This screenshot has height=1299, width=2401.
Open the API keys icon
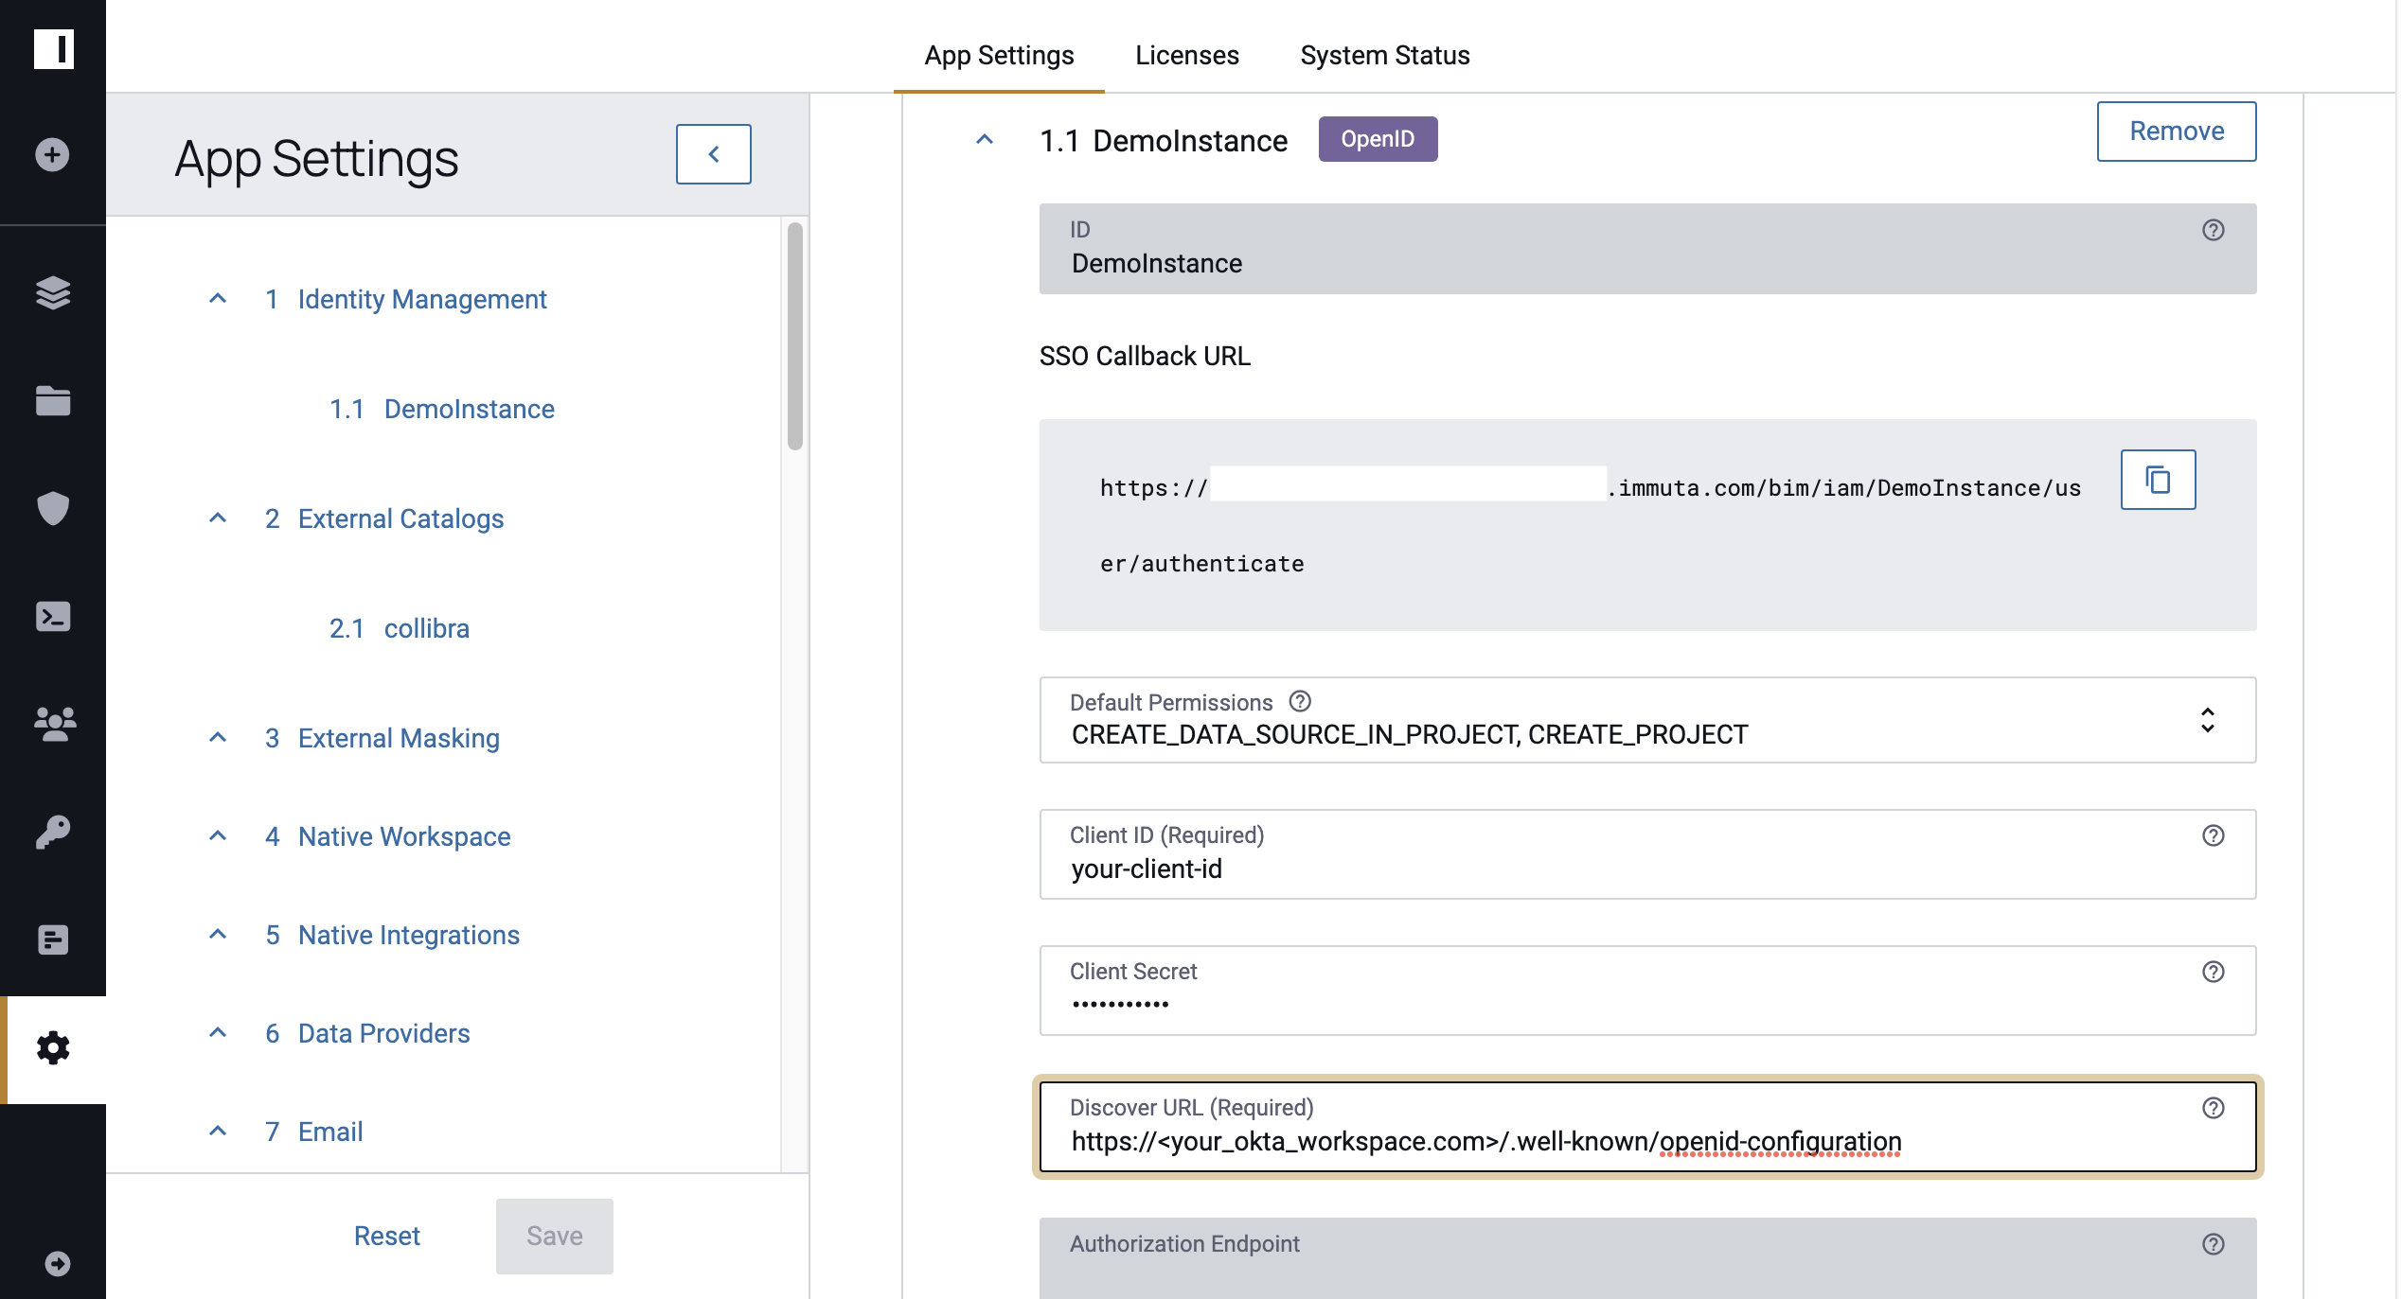click(x=53, y=833)
